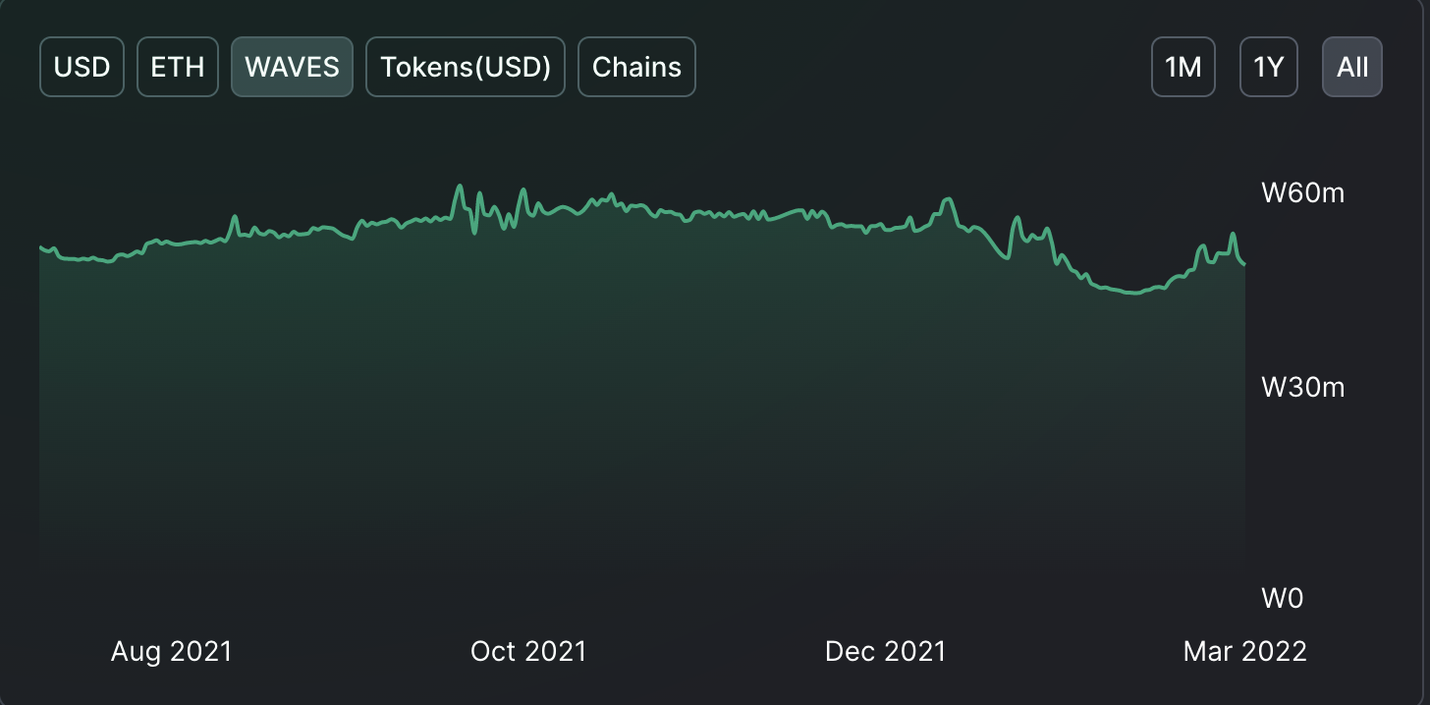This screenshot has height=705, width=1430.
Task: Toggle the WAVES denomination button
Action: (292, 67)
